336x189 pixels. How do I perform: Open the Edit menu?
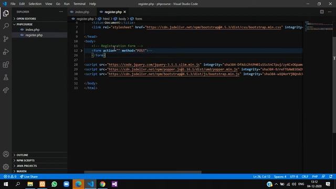pos(22,4)
